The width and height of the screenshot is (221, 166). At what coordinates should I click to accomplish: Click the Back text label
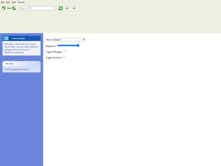tap(9, 8)
